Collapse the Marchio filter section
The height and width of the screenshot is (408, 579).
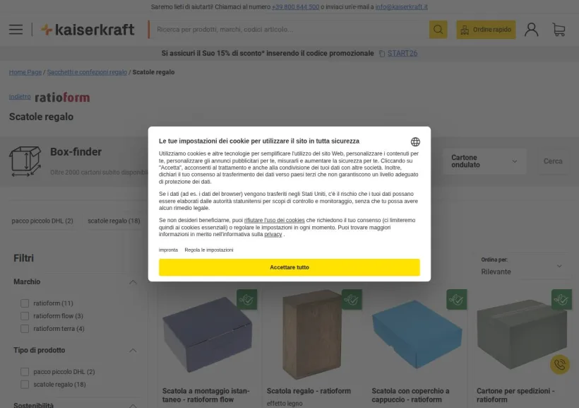(x=133, y=282)
